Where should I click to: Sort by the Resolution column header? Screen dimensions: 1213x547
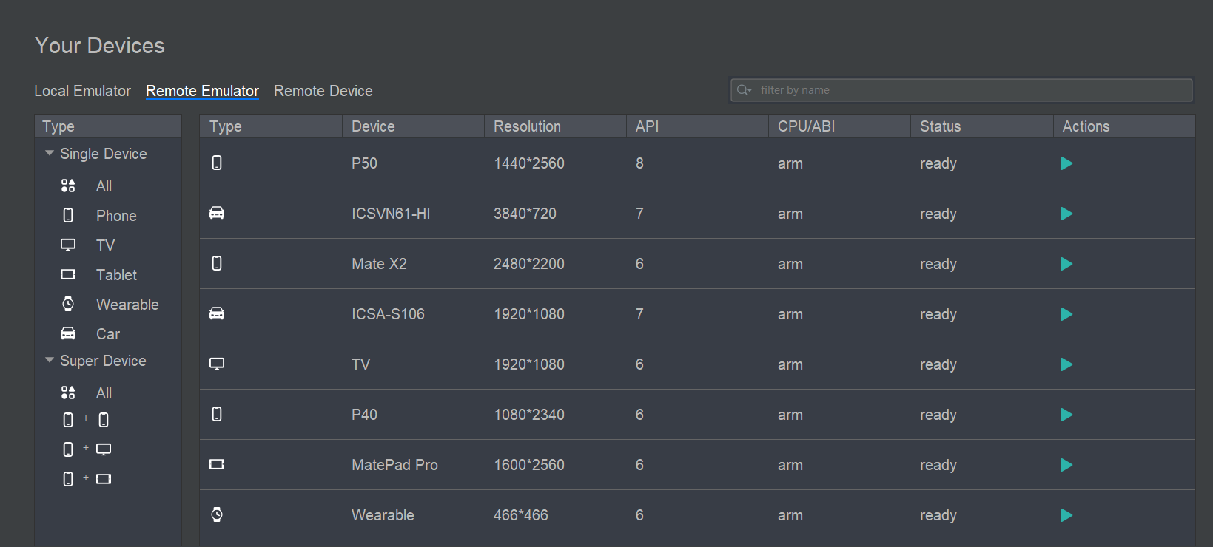[555, 126]
